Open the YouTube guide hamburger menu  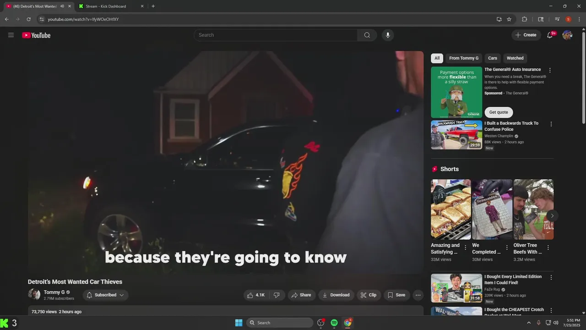[x=11, y=35]
